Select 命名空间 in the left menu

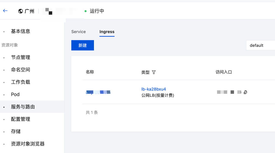click(x=20, y=69)
